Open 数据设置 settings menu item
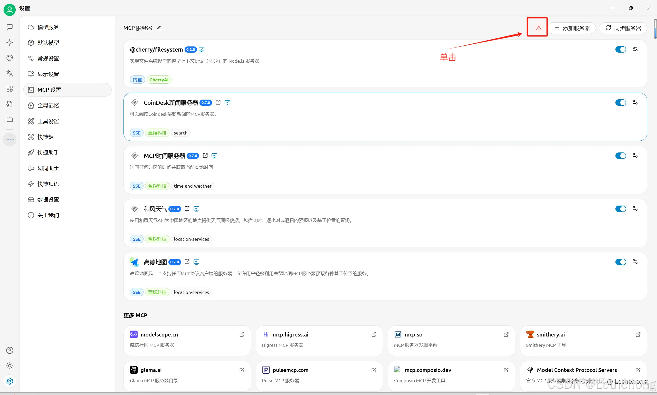Screen dimensions: 657x395 [x=48, y=199]
